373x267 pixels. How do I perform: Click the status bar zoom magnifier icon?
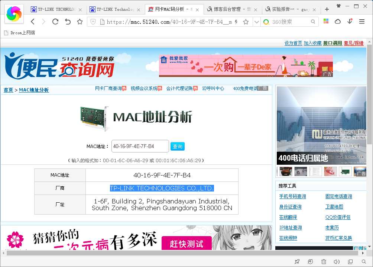364,261
